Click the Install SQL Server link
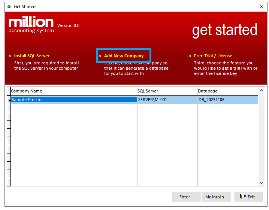This screenshot has width=269, height=210. (x=32, y=56)
